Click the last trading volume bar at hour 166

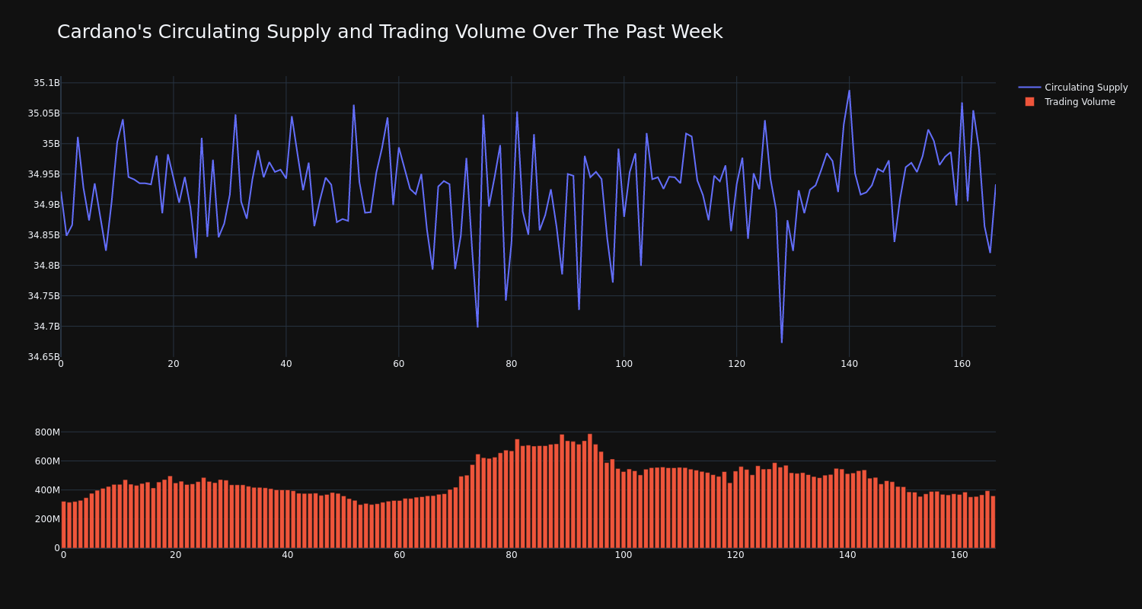(x=993, y=522)
